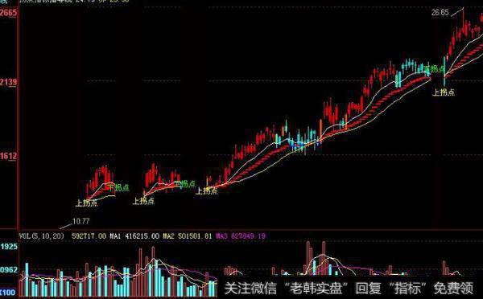The height and width of the screenshot is (299, 483).
Task: Click the first green 下拐点 marker
Action: coord(118,187)
